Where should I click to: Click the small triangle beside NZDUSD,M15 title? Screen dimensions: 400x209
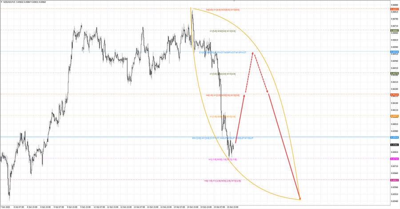(x=1, y=2)
